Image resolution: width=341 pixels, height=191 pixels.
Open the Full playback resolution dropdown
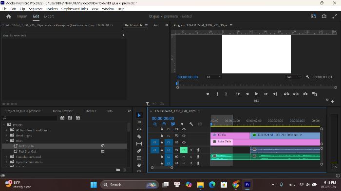[294, 77]
